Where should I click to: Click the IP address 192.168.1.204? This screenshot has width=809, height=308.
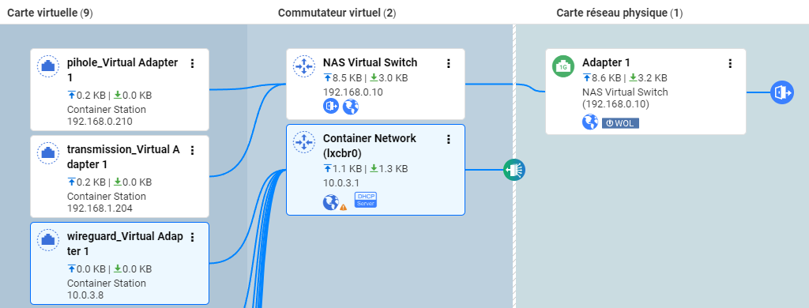tap(100, 208)
